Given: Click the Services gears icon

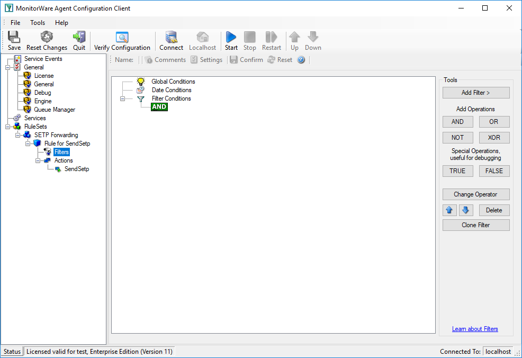Looking at the screenshot, I should (x=17, y=118).
